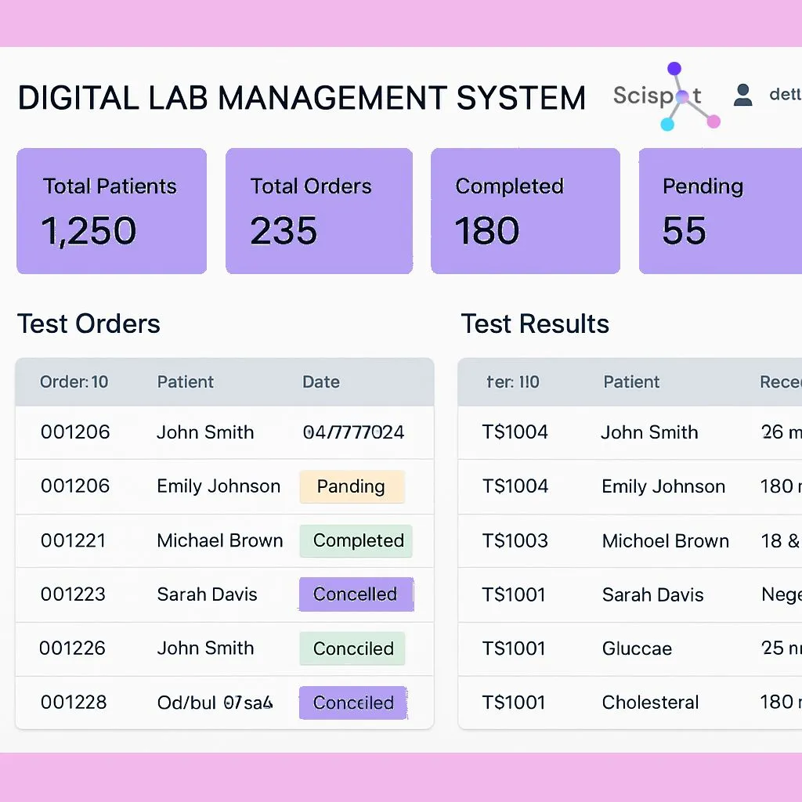The image size is (802, 802).
Task: Select Emily Johnson in Test Orders table
Action: pos(219,486)
